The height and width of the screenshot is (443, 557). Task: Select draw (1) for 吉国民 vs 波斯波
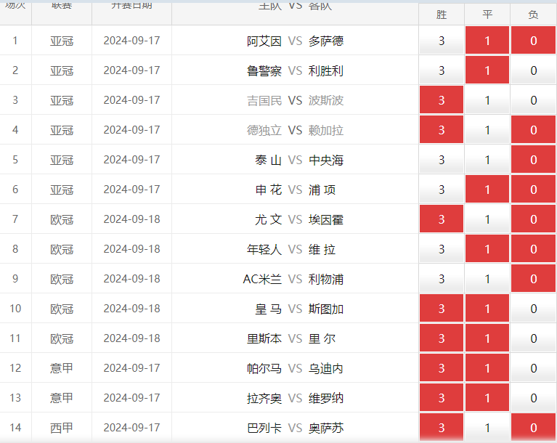pyautogui.click(x=487, y=100)
